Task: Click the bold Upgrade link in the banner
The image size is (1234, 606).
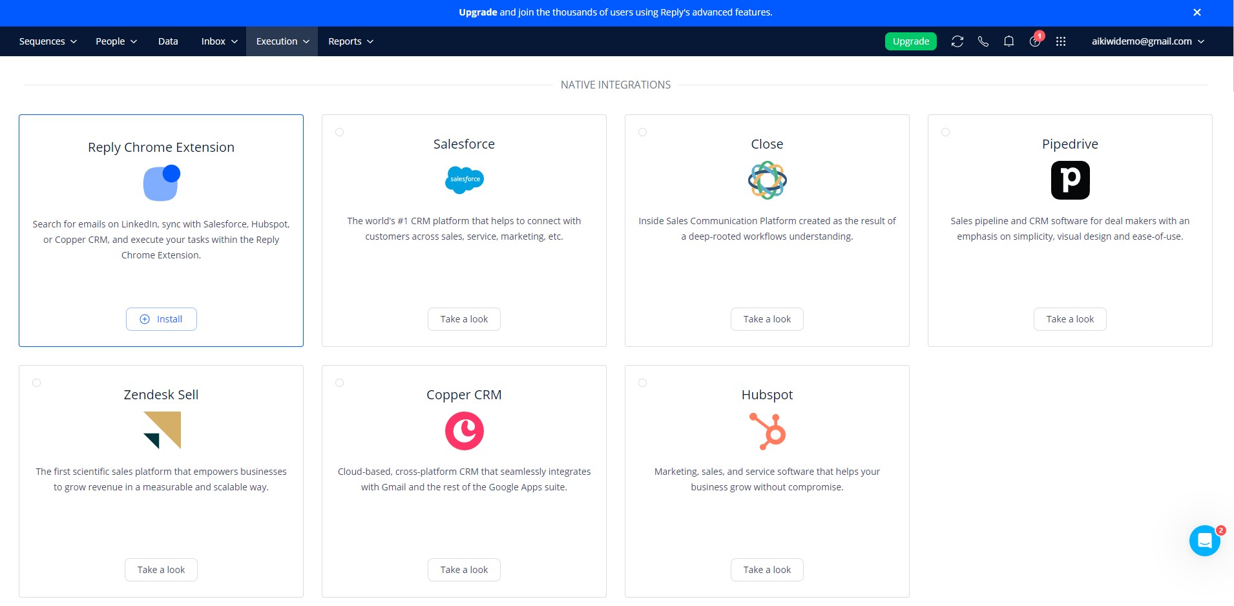Action: tap(478, 12)
